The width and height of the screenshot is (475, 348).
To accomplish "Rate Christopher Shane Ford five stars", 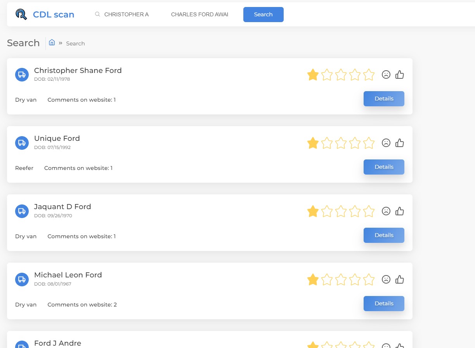I will (x=369, y=74).
